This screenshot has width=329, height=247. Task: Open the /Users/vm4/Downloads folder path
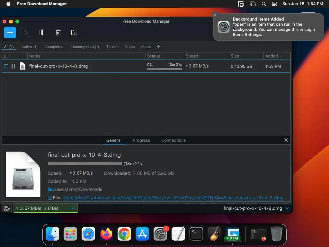coord(78,189)
